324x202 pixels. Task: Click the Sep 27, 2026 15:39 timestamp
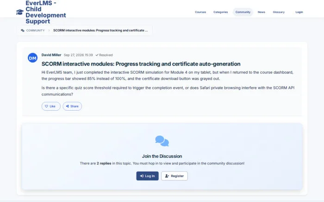pyautogui.click(x=78, y=55)
